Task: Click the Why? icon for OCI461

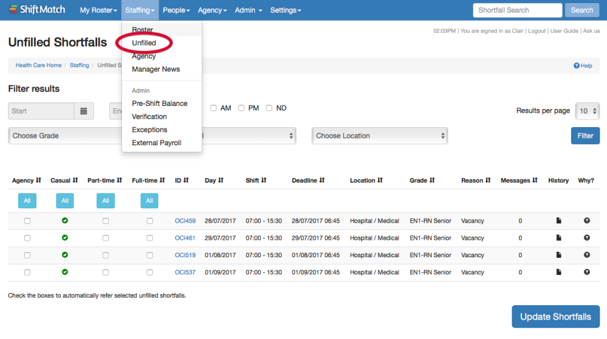Action: coord(587,238)
